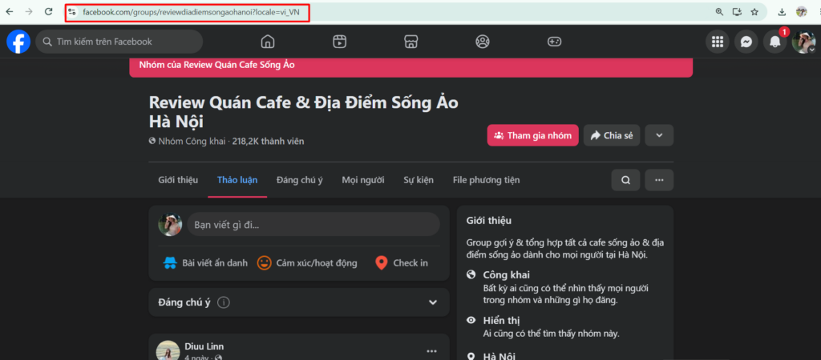Open the Facebook account profile picture menu
This screenshot has height=360, width=821.
pyautogui.click(x=803, y=42)
